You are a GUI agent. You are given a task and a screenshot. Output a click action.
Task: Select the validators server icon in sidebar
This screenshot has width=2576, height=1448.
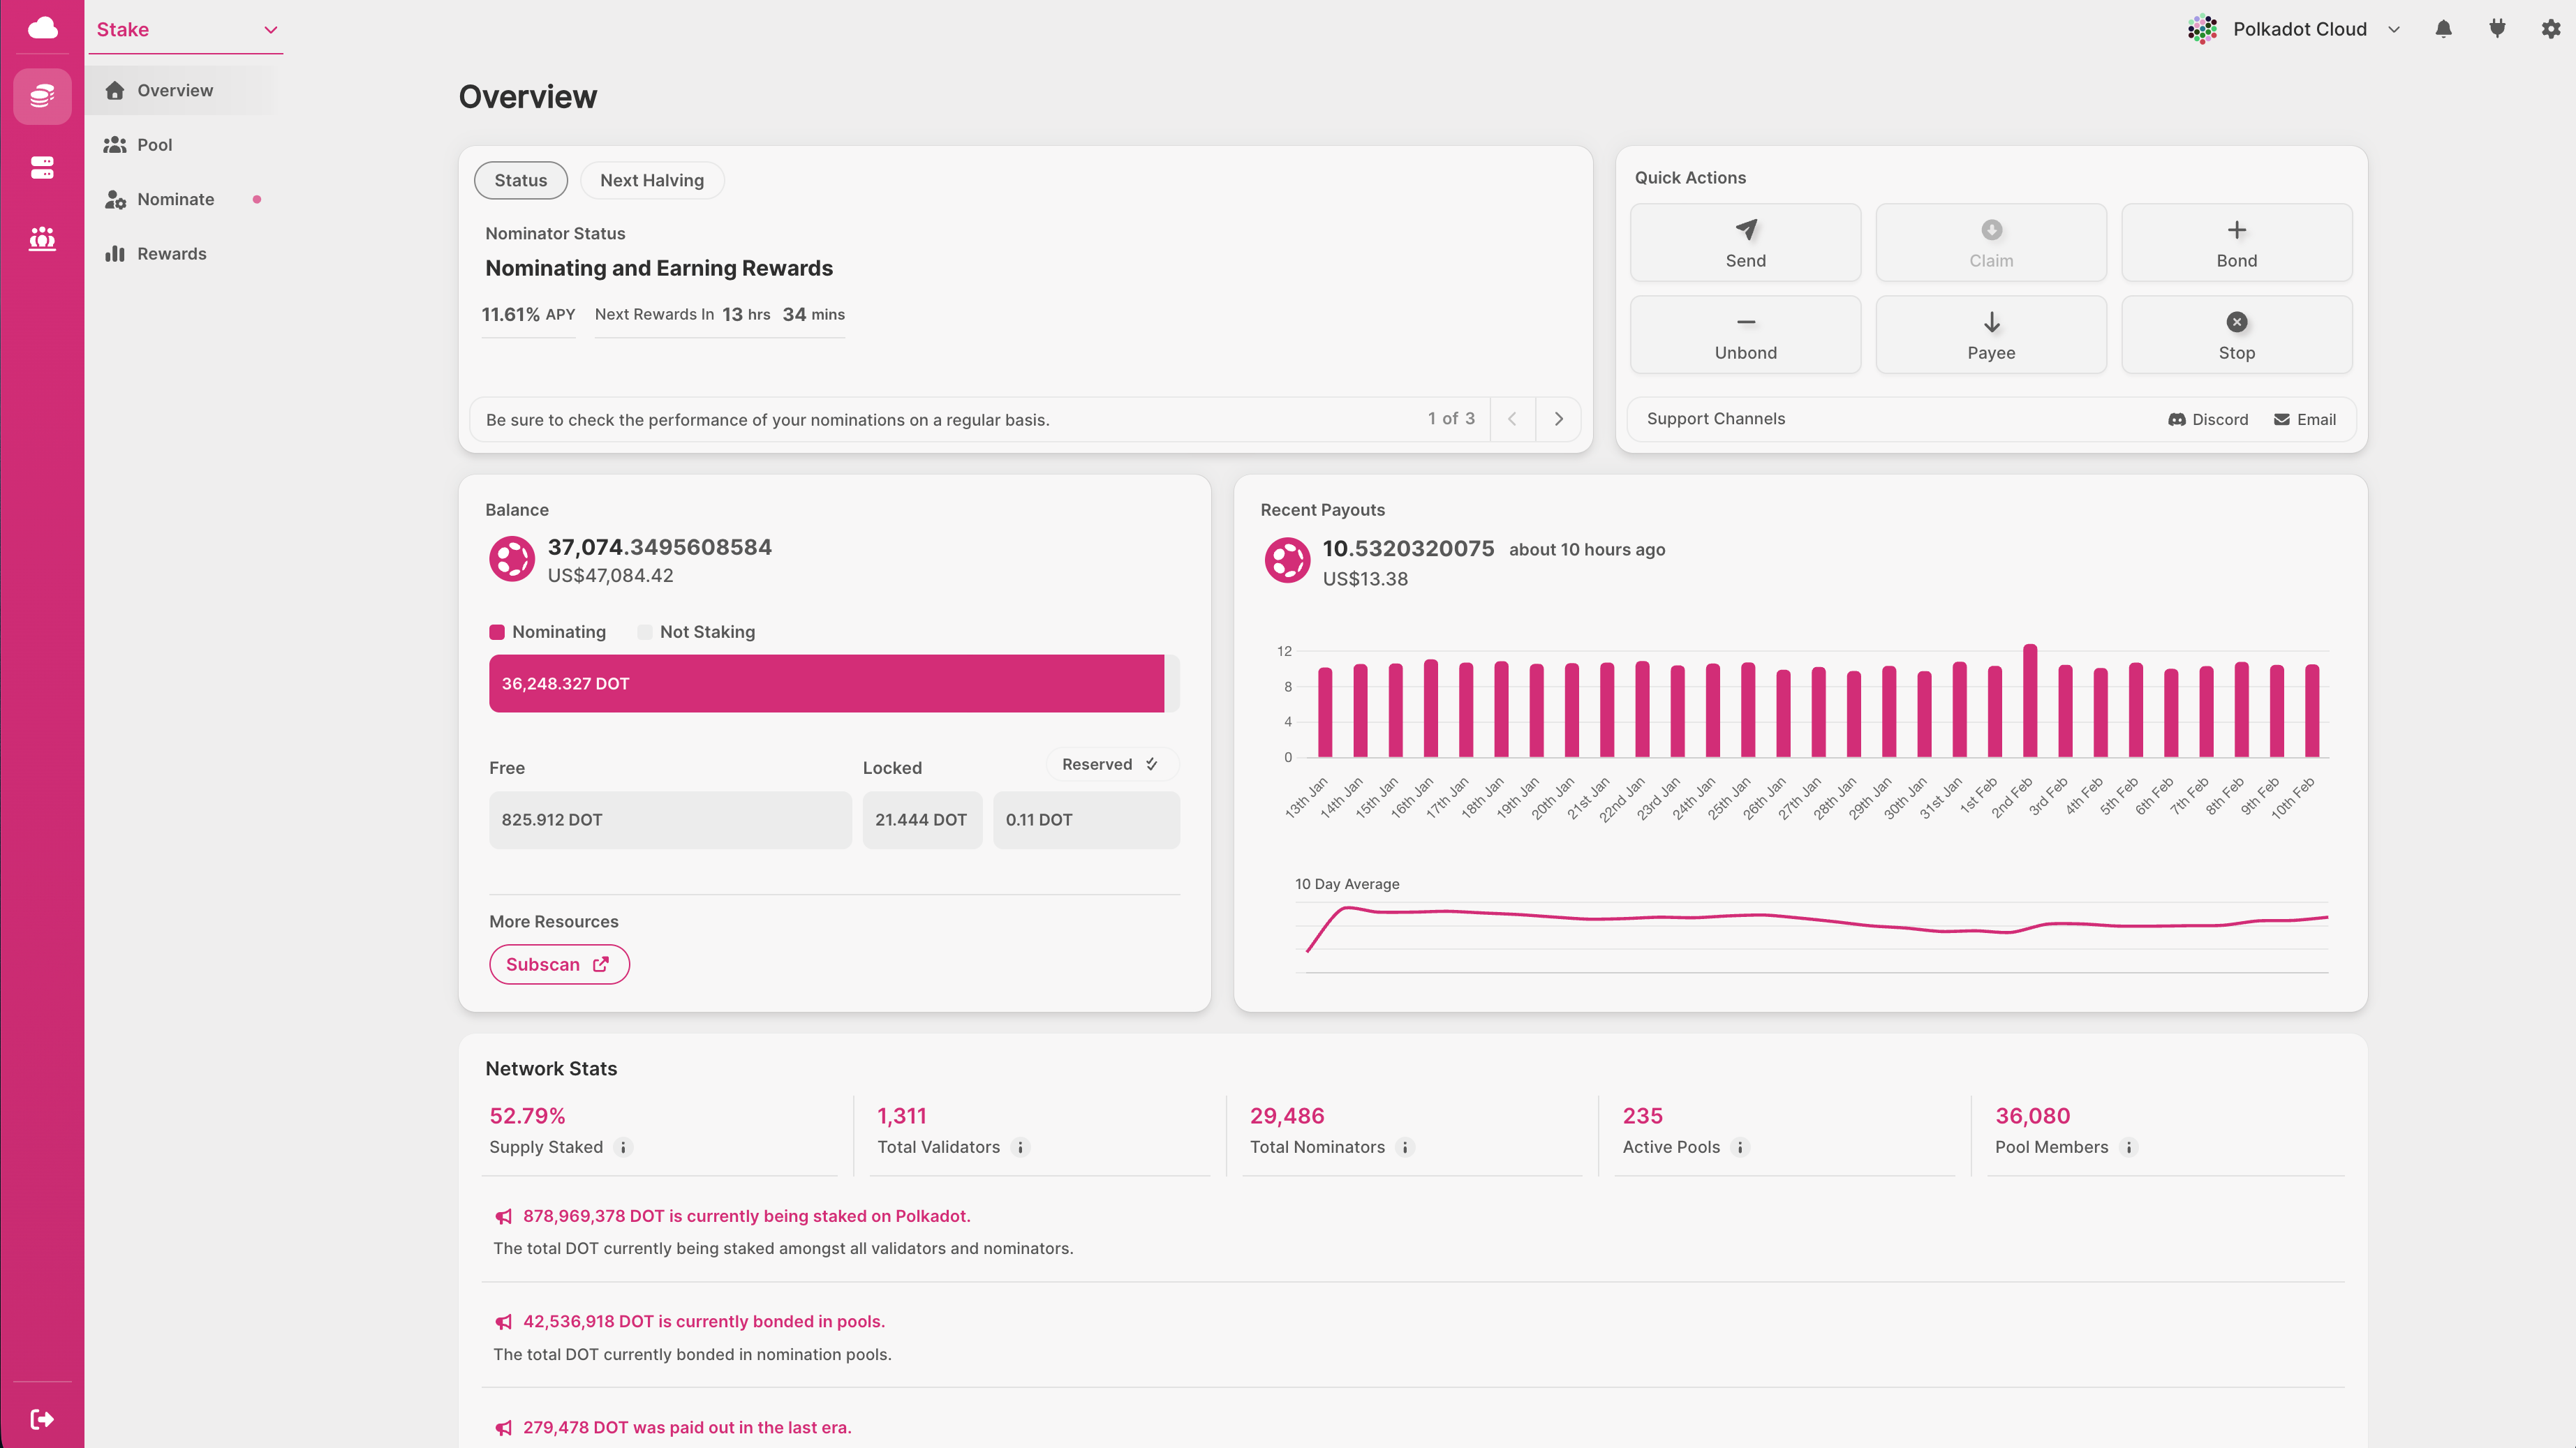42,167
